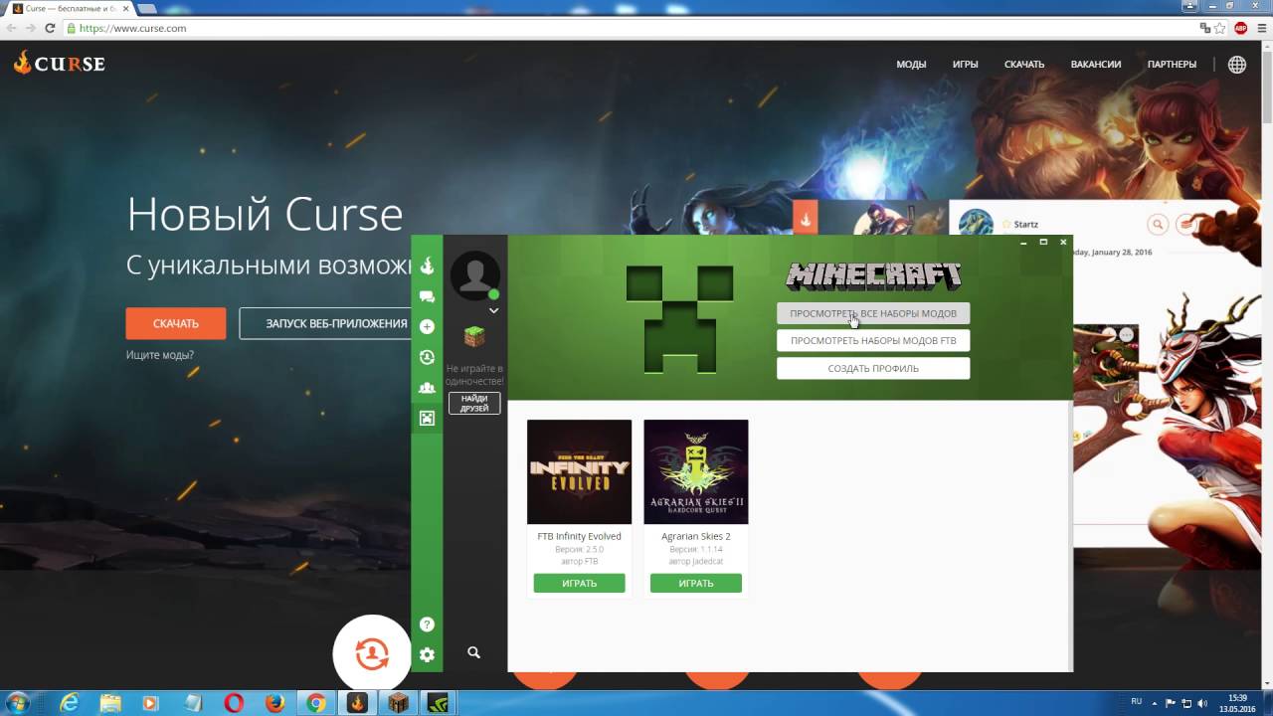Image resolution: width=1273 pixels, height=716 pixels.
Task: Open the chat icon in Curse sidebar
Action: [x=427, y=296]
